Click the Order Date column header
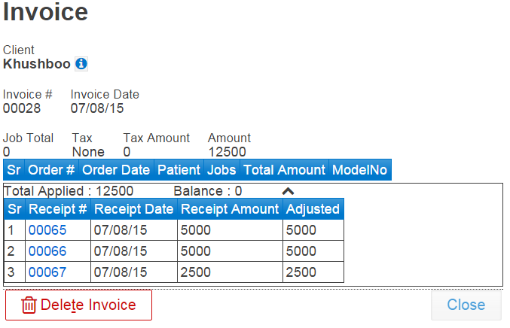The image size is (510, 328). coord(116,170)
